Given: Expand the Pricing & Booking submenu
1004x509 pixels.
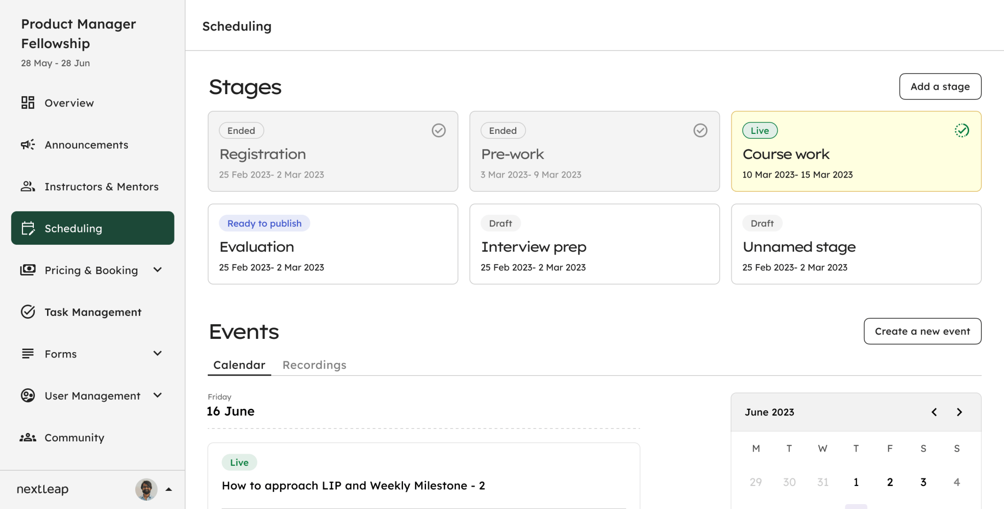Looking at the screenshot, I should [157, 270].
